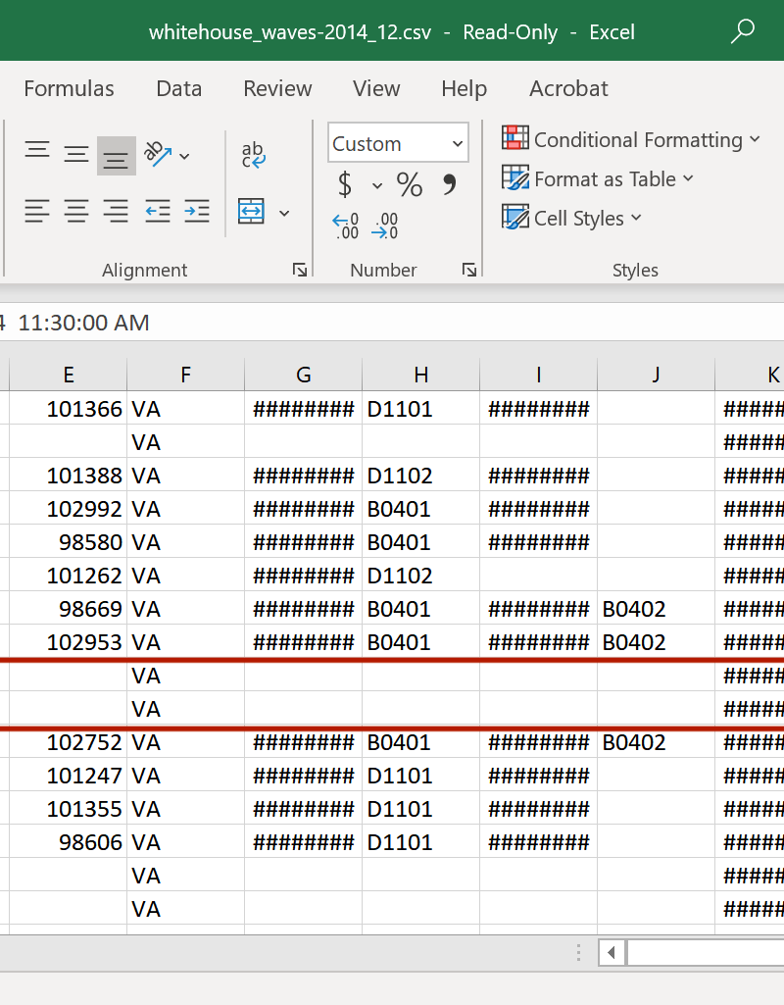Apply Percent Style number format
This screenshot has width=784, height=1005.
click(409, 184)
